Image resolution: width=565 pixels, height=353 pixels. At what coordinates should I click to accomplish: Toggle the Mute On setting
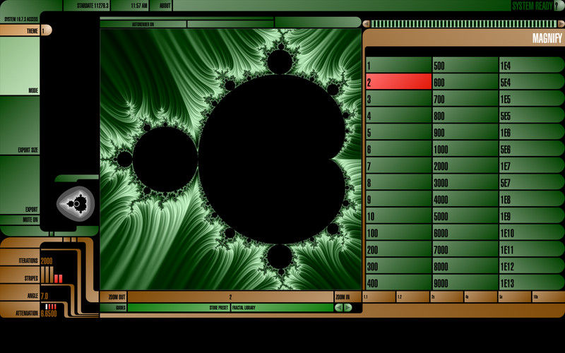[20, 220]
